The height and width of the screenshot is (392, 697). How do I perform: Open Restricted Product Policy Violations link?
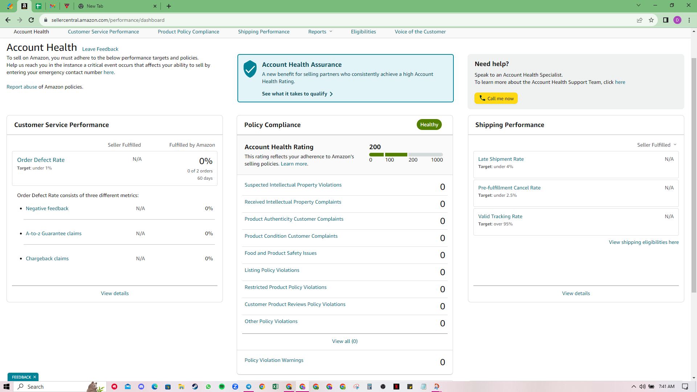(286, 287)
